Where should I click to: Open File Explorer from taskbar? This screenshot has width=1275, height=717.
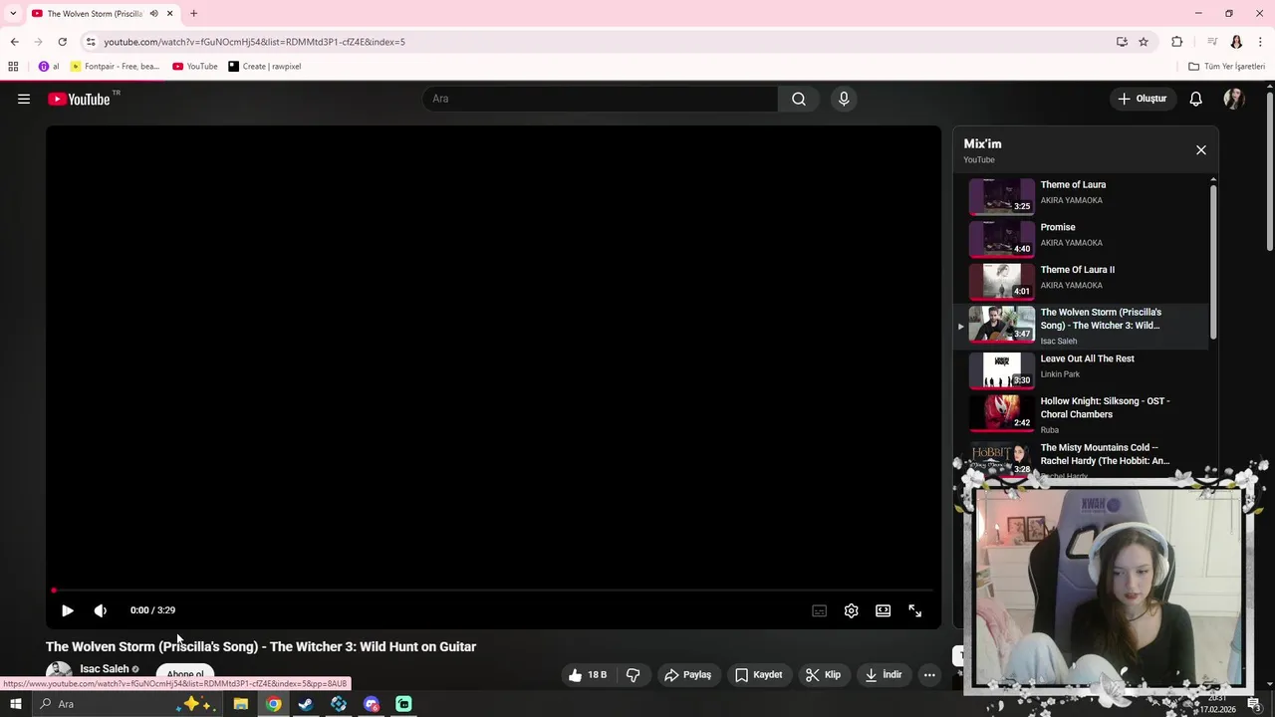pyautogui.click(x=240, y=704)
